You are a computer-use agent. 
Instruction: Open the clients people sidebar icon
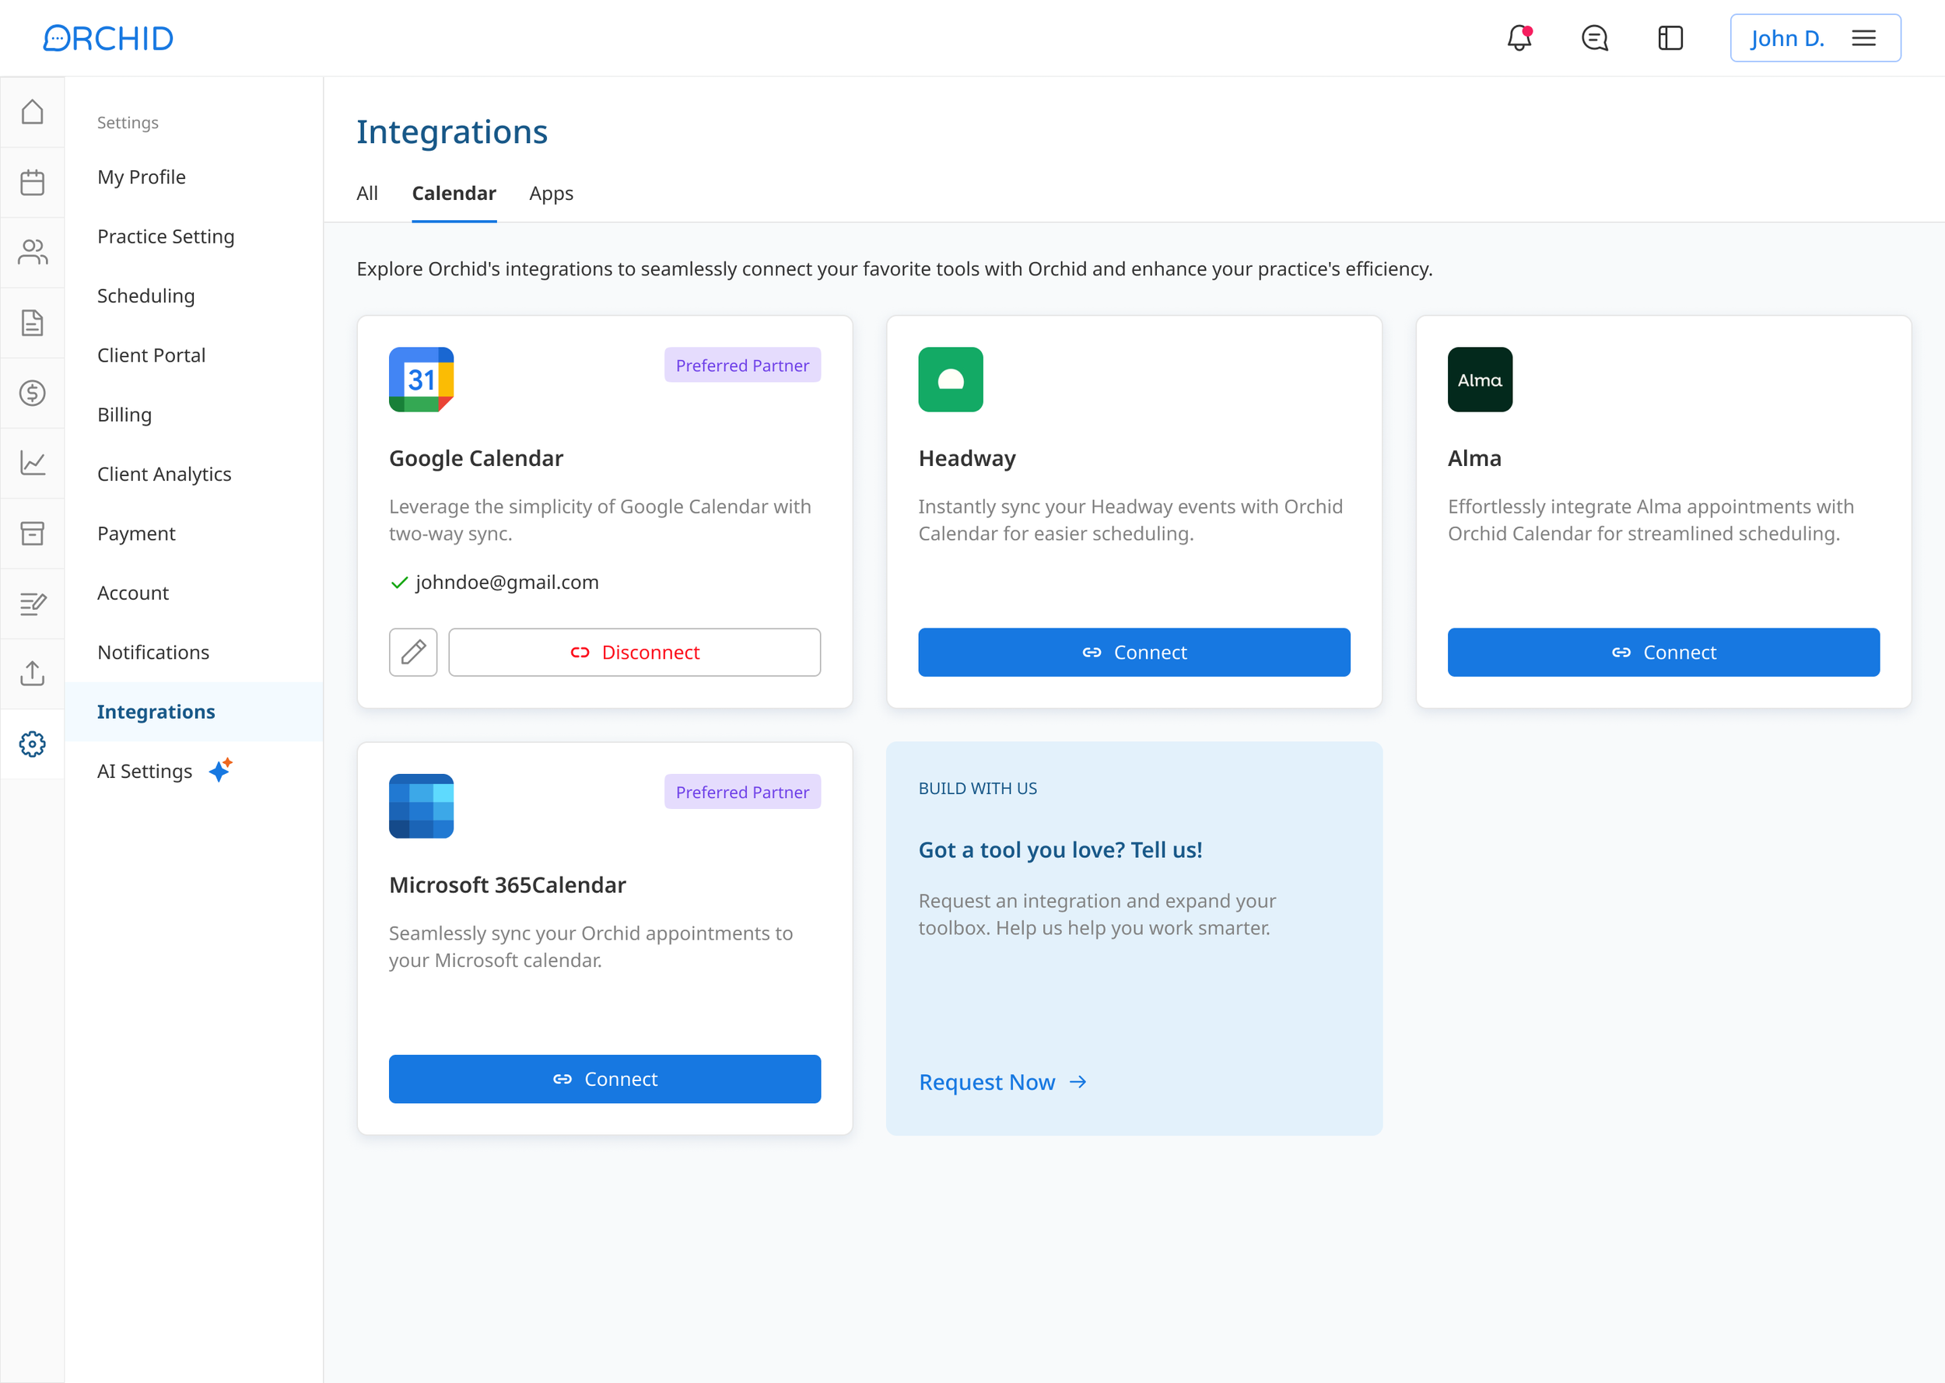pos(33,252)
